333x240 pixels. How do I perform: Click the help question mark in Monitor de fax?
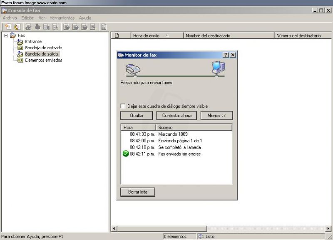[226, 55]
